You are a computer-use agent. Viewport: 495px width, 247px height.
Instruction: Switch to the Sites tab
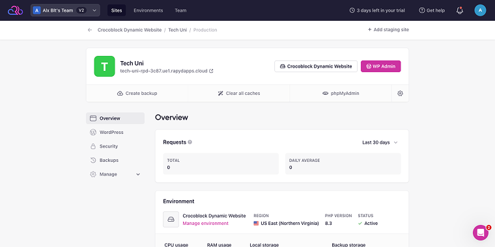pyautogui.click(x=117, y=10)
